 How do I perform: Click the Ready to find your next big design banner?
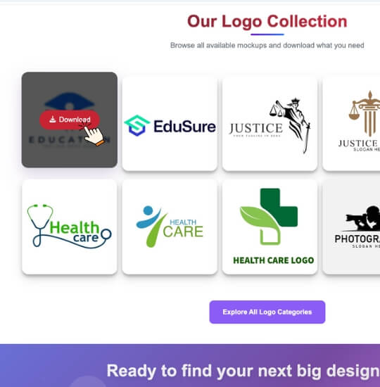[243, 371]
